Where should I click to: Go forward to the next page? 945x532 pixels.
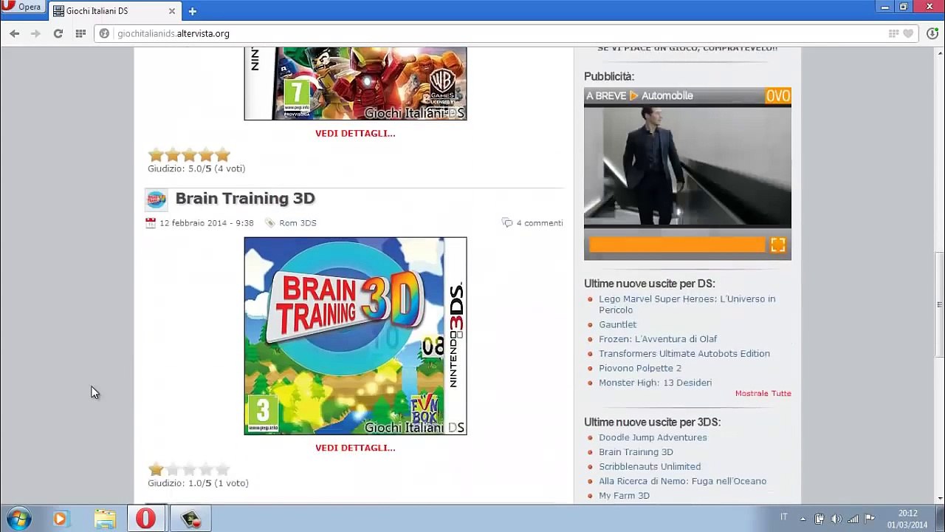pyautogui.click(x=35, y=33)
